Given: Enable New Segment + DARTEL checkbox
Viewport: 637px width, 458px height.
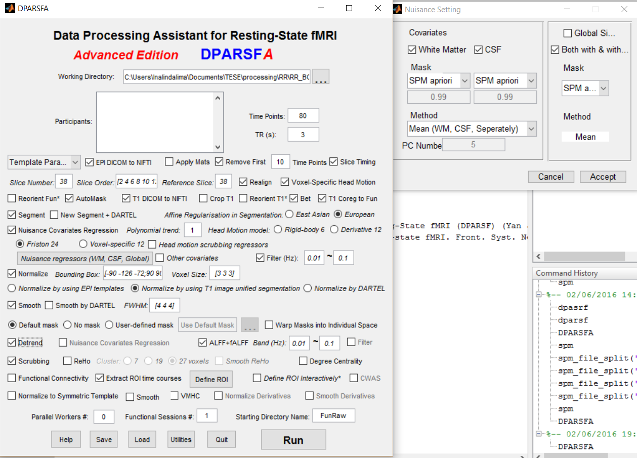Looking at the screenshot, I should tap(55, 215).
